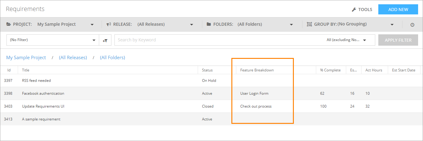This screenshot has width=423, height=141.
Task: Click the Project folder icon
Action: click(9, 24)
